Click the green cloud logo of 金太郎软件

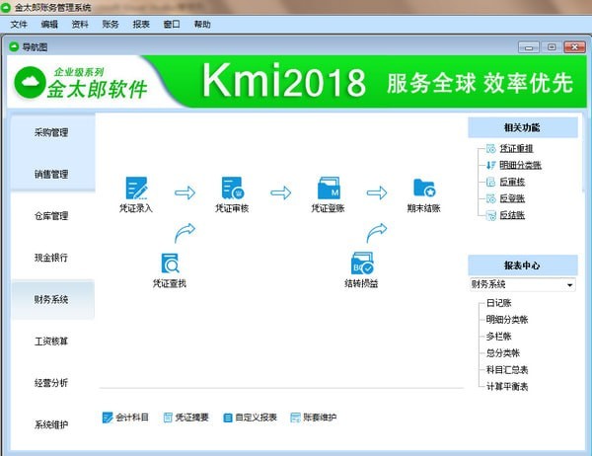(x=31, y=82)
